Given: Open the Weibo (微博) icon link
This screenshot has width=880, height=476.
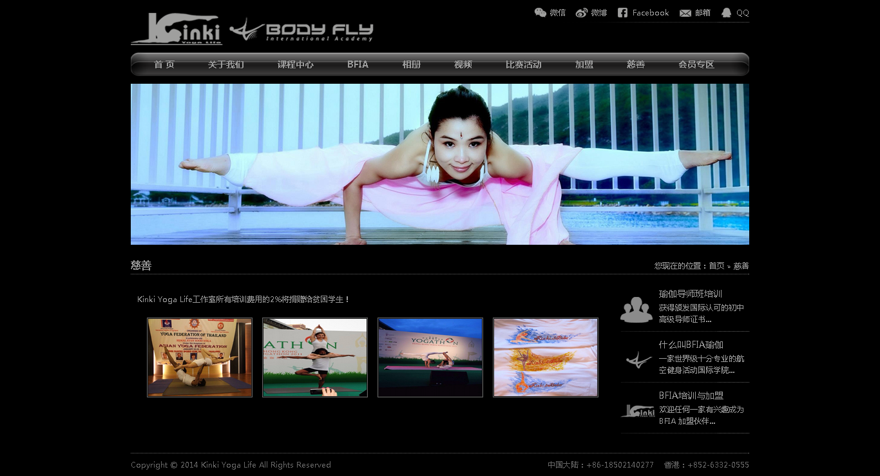Looking at the screenshot, I should point(582,13).
